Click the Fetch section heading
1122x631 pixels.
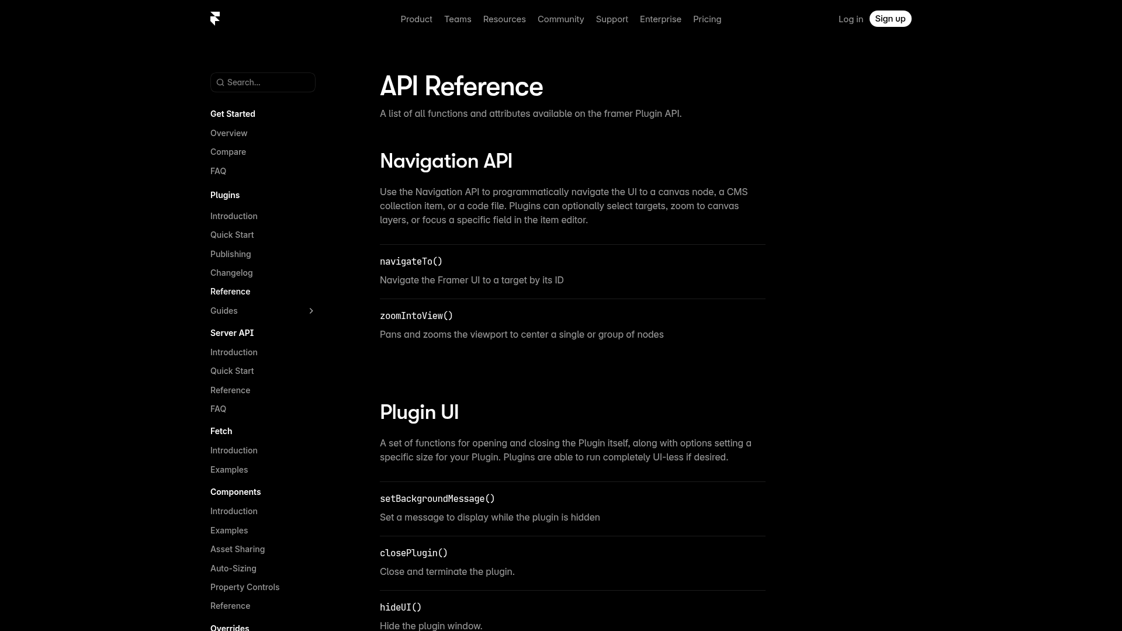(x=221, y=431)
